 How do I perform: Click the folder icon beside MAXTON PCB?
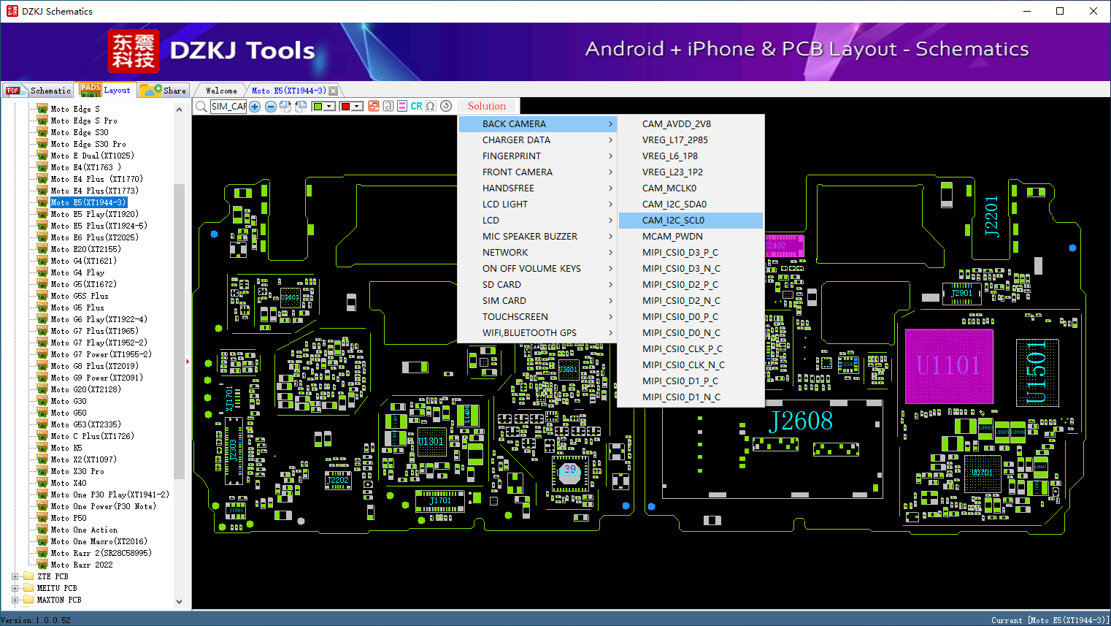[28, 600]
